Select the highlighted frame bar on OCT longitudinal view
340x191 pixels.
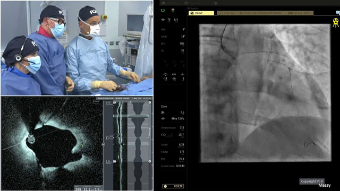(x=131, y=116)
